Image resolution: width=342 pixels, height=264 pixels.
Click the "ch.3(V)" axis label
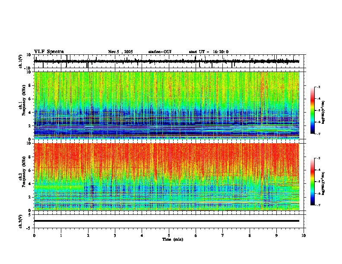tap(21, 221)
